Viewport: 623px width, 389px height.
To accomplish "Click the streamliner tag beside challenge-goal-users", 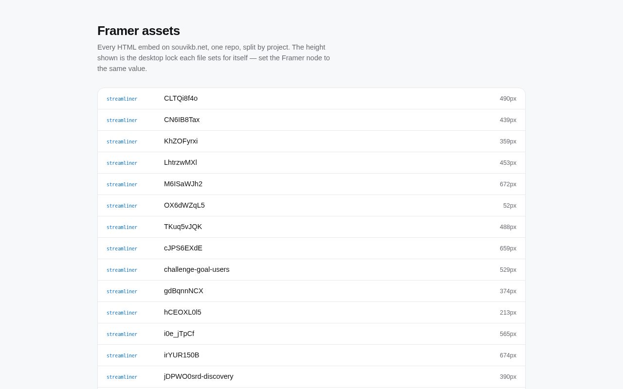I will [122, 270].
